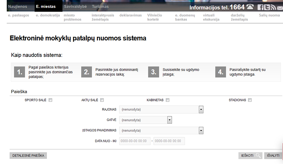Click the magnifier icon on Ieškoti button
The height and width of the screenshot is (164, 283).
(x=258, y=156)
